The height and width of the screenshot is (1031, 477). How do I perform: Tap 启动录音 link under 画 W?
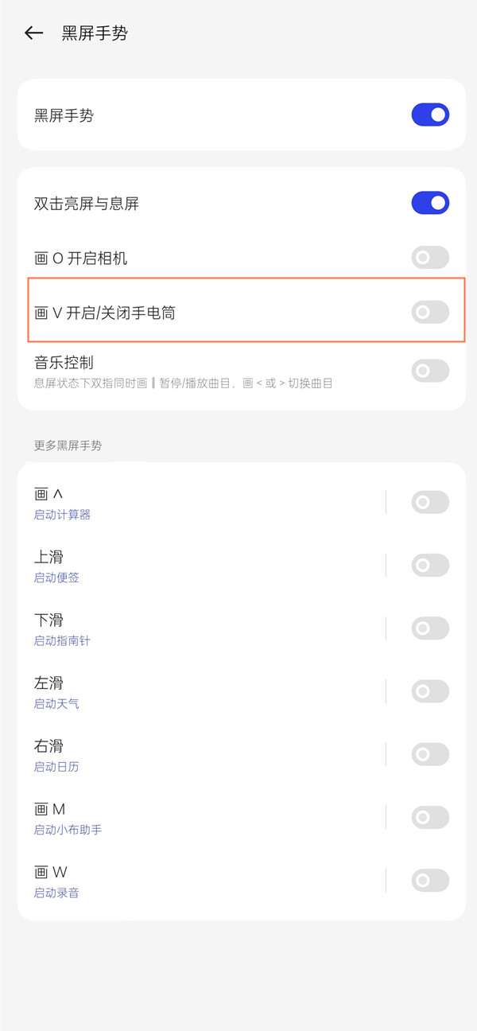pyautogui.click(x=56, y=893)
